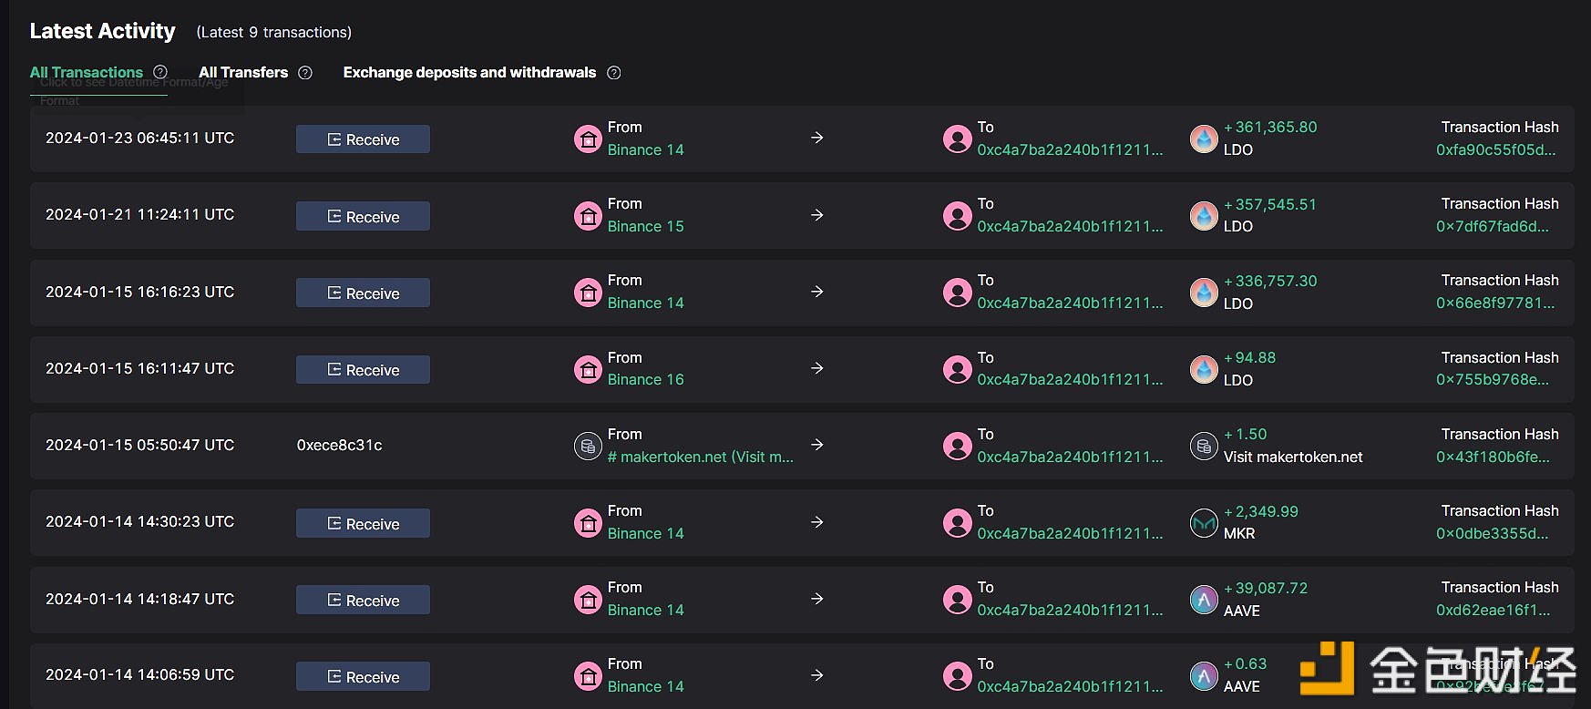Switch to All Transfers tab
Viewport: 1591px width, 709px height.
(x=243, y=73)
